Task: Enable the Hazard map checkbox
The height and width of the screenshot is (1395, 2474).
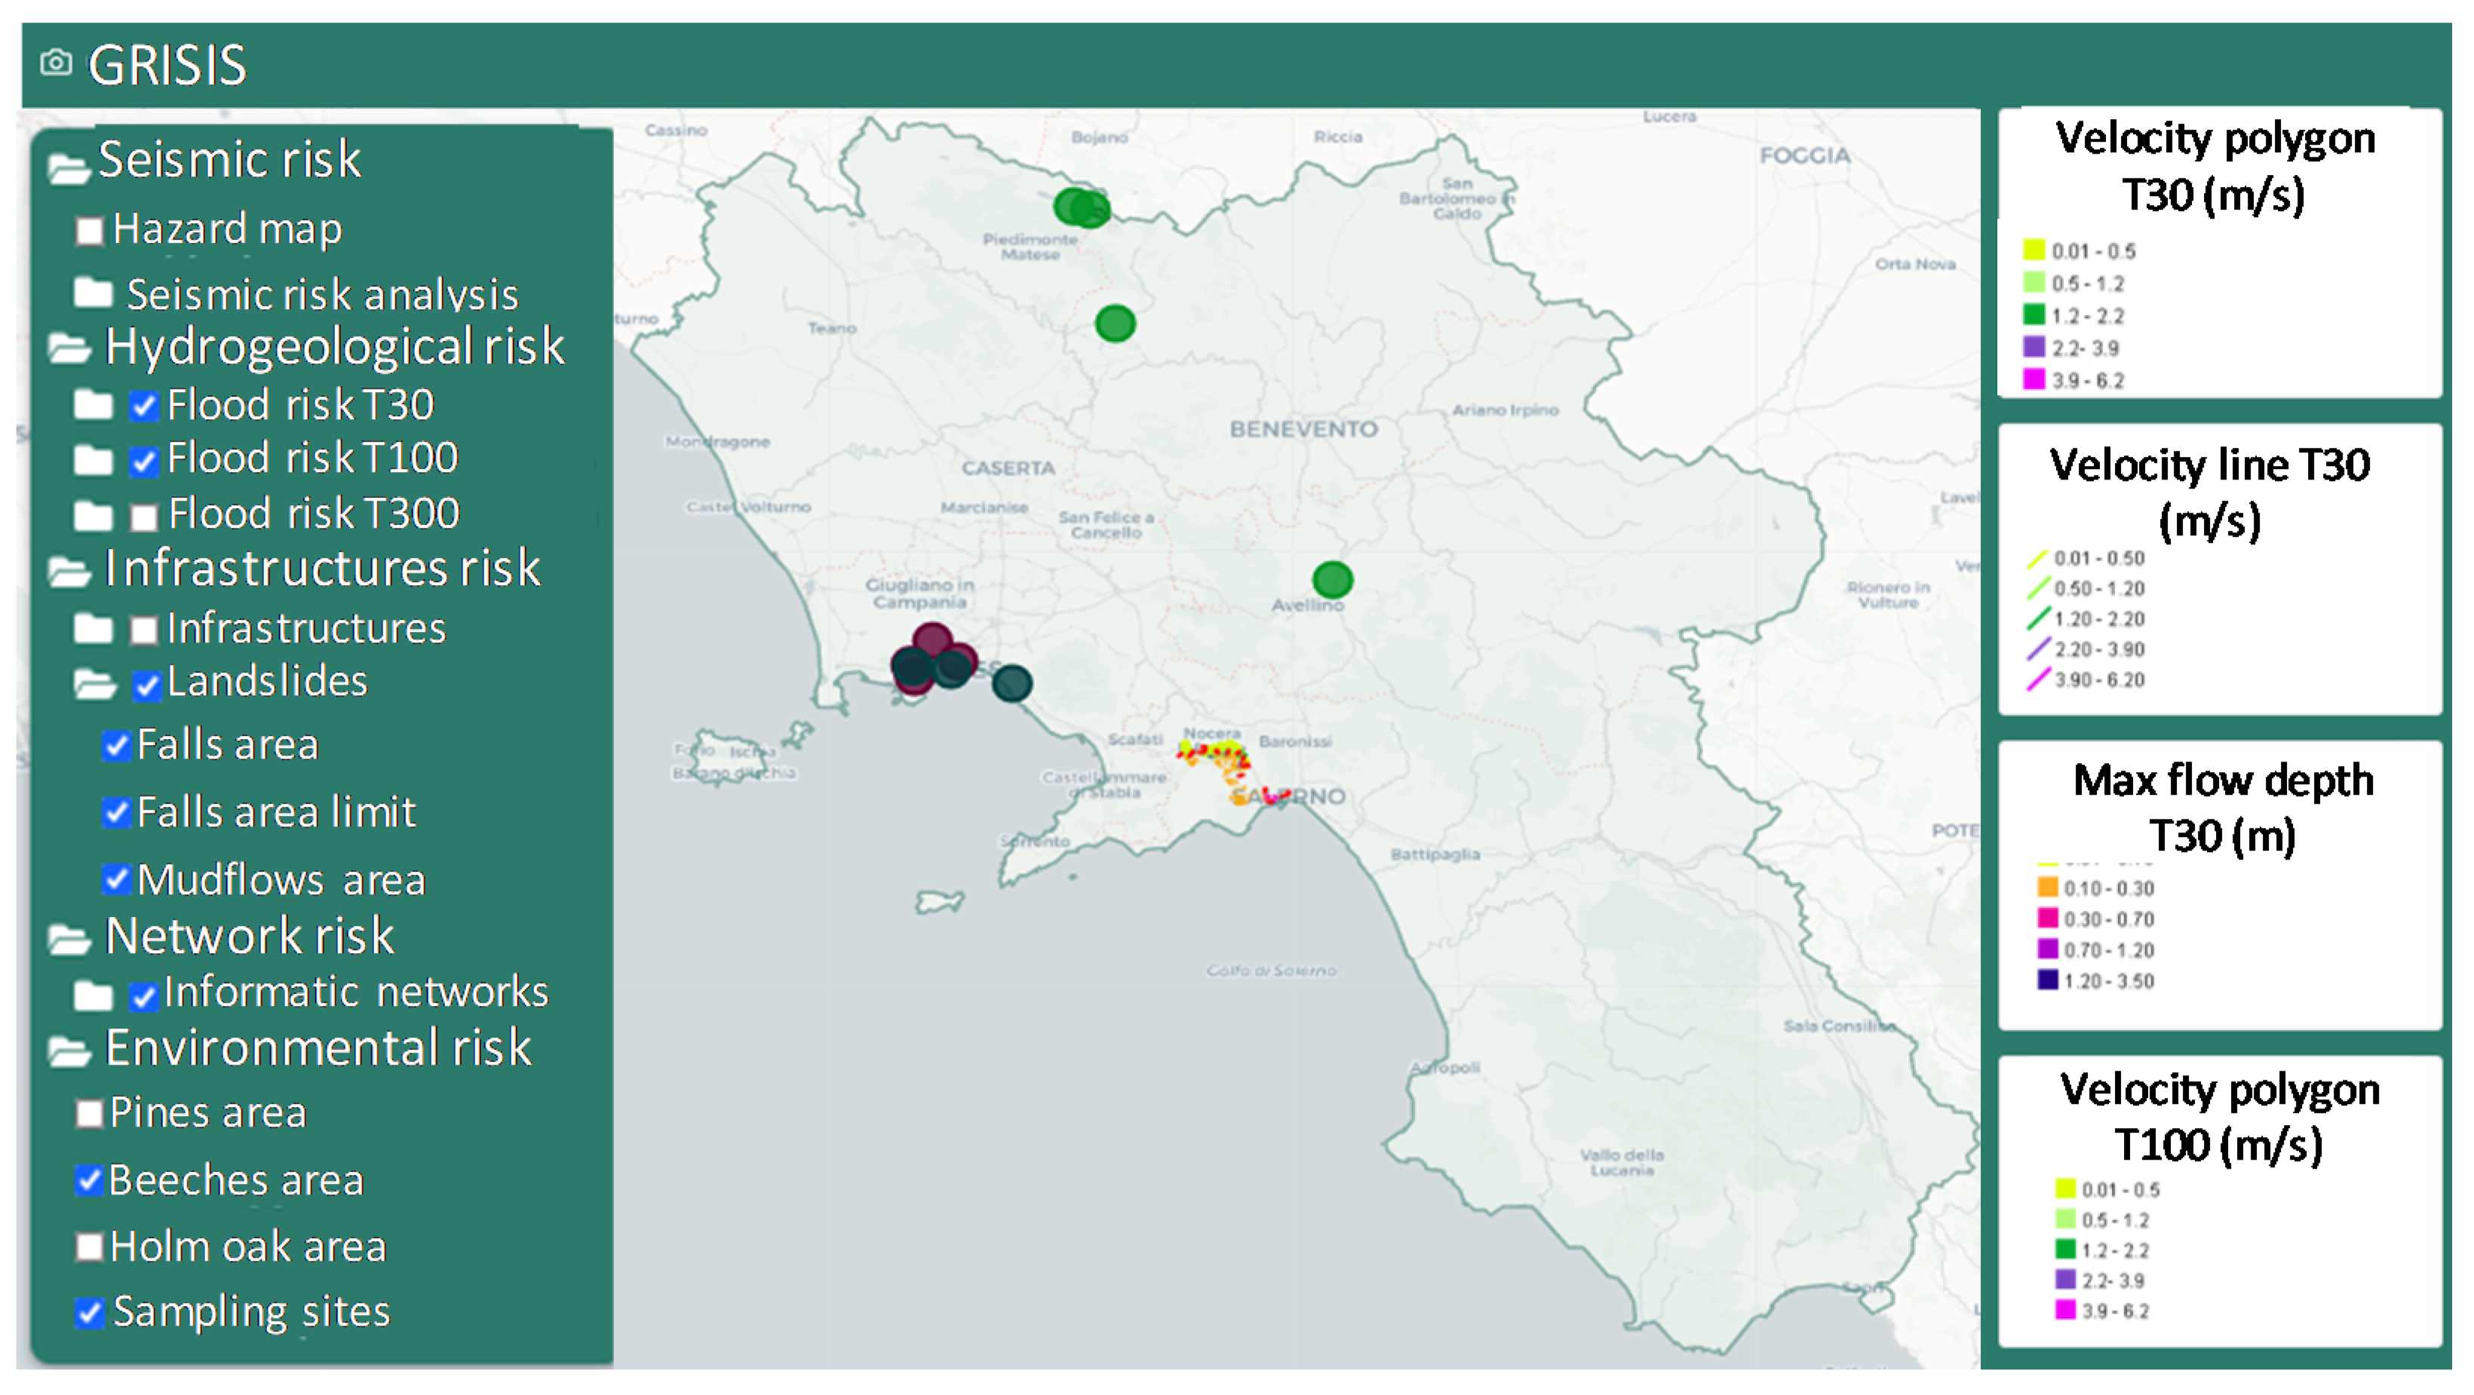Action: [89, 231]
